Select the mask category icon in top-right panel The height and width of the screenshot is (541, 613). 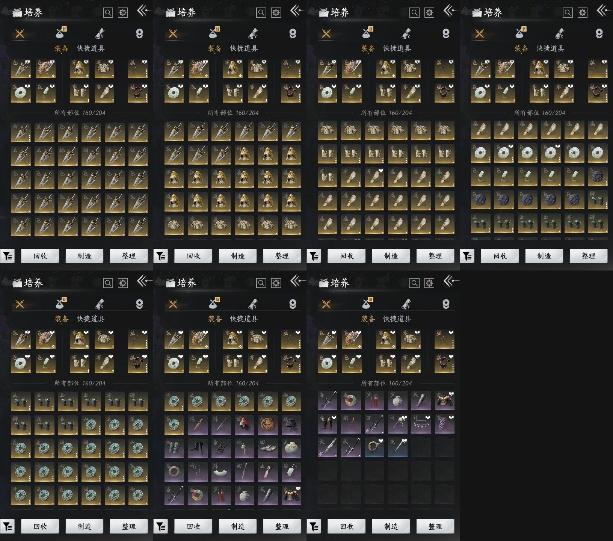[599, 34]
